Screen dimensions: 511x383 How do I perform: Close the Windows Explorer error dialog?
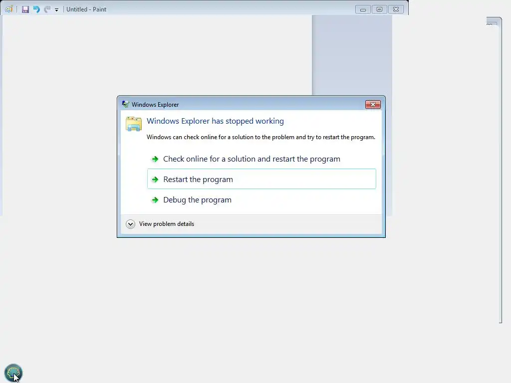[373, 104]
